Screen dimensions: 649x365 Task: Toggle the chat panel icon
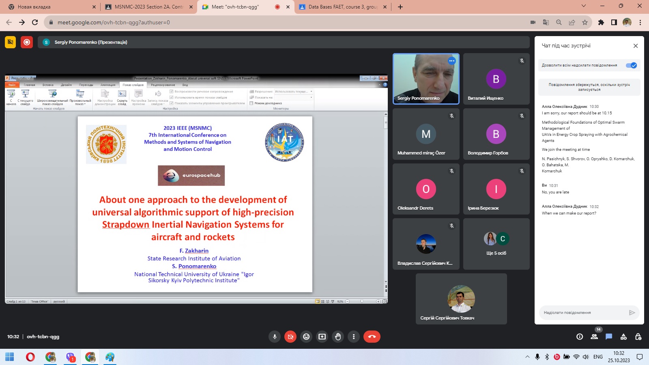click(609, 337)
